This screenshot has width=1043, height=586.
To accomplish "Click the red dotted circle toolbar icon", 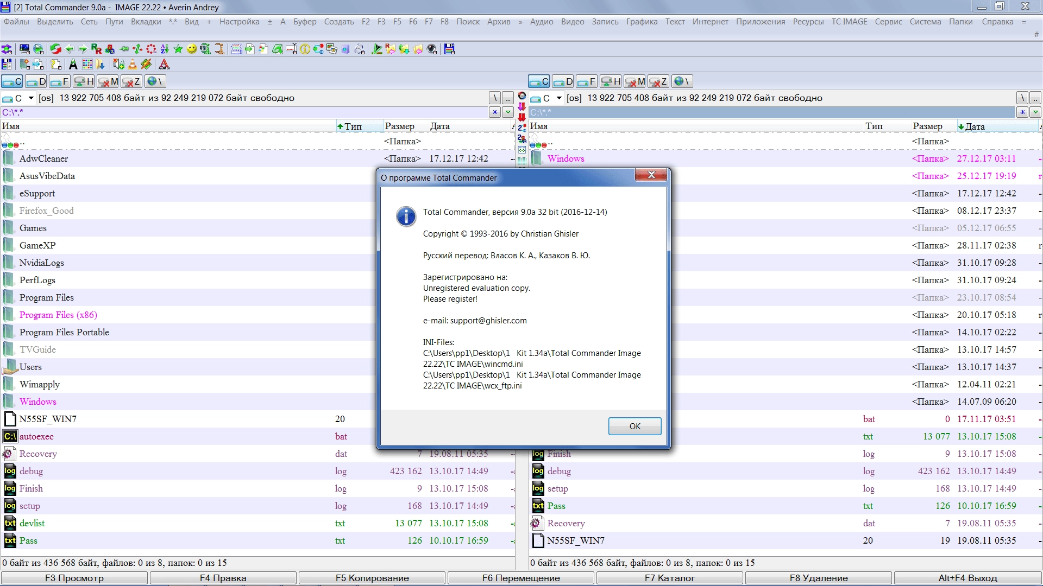I will (151, 49).
